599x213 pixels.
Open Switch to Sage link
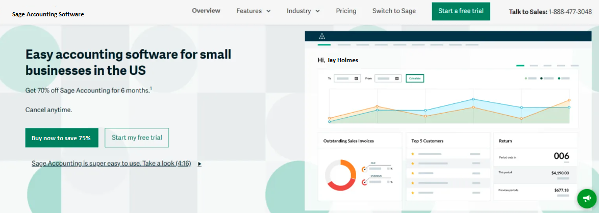point(394,11)
